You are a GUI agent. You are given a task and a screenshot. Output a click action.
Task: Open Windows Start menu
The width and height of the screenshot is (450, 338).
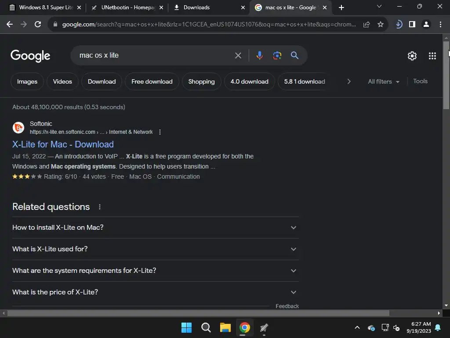[186, 327]
